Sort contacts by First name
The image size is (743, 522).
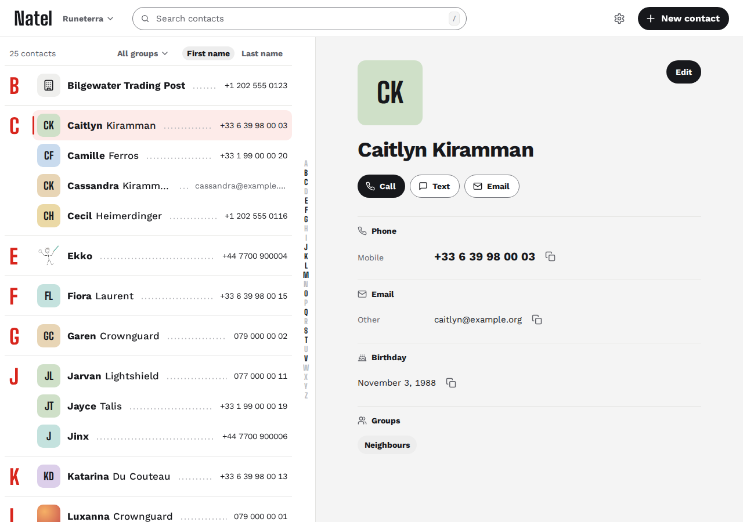tap(208, 53)
